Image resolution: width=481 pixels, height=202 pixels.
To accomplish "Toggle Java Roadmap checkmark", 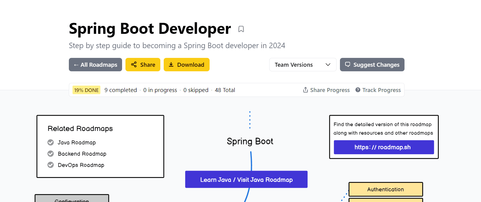I will pos(50,142).
